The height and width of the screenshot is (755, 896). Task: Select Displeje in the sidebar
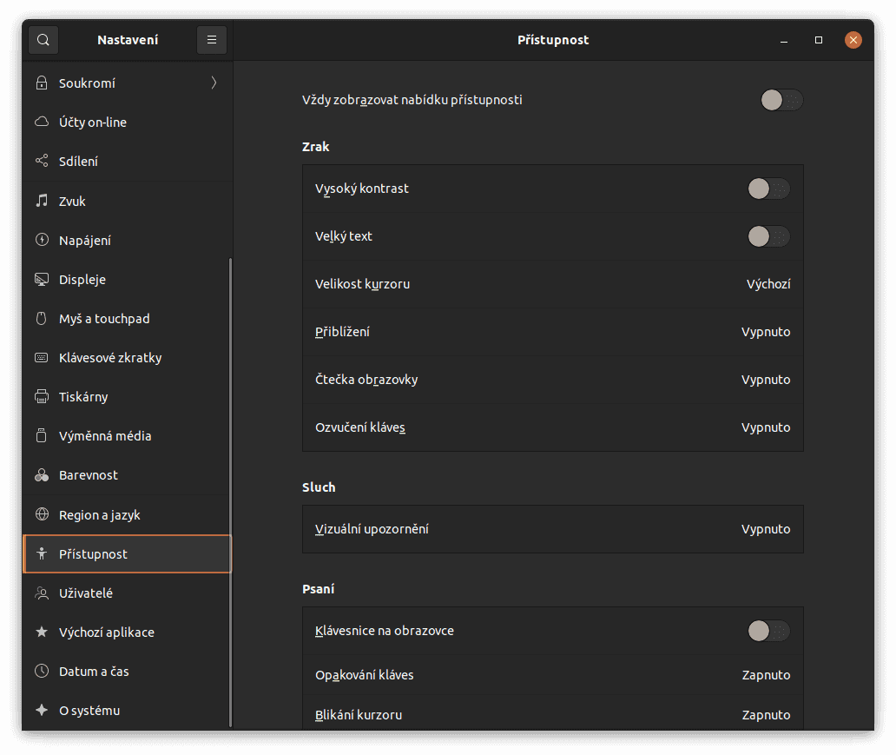click(82, 280)
